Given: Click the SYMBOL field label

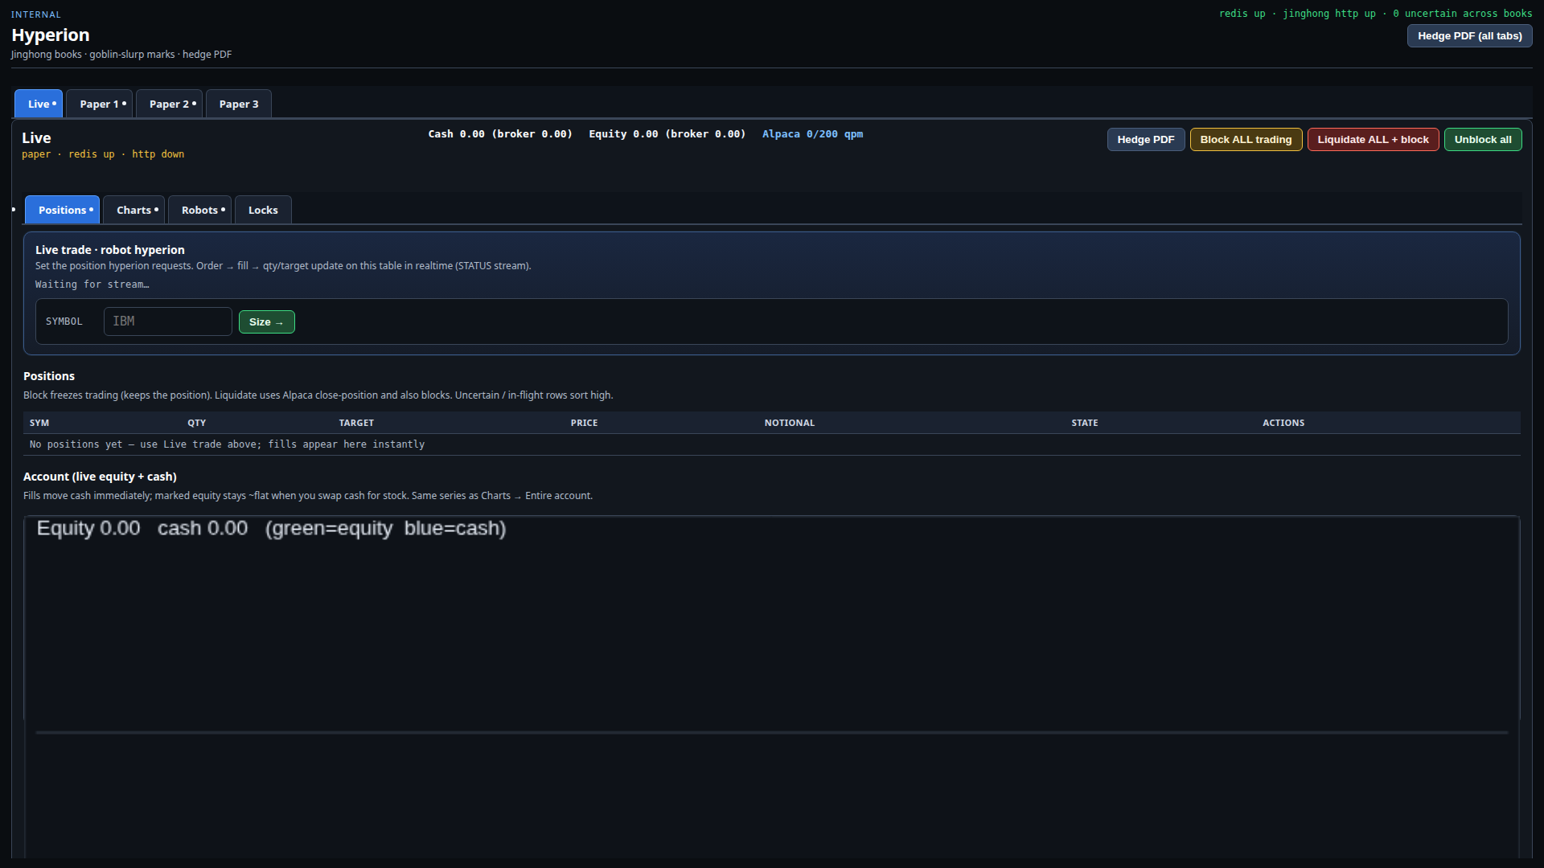Looking at the screenshot, I should coord(64,321).
